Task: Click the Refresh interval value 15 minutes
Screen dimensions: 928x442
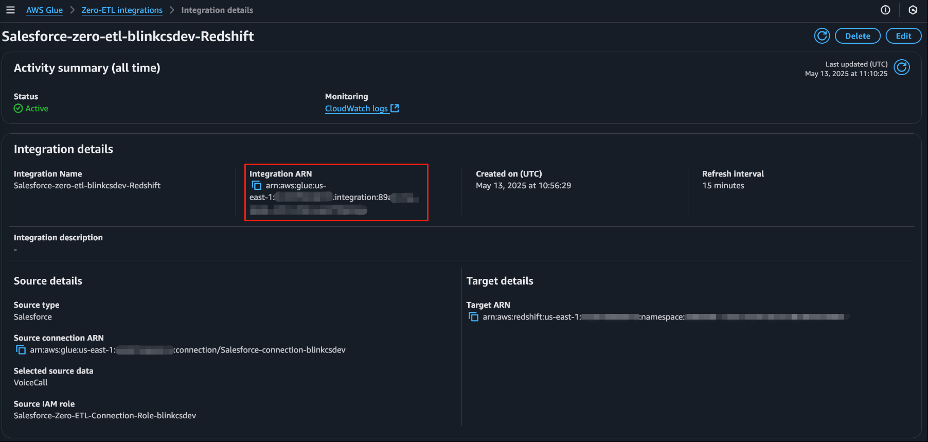Action: click(723, 186)
